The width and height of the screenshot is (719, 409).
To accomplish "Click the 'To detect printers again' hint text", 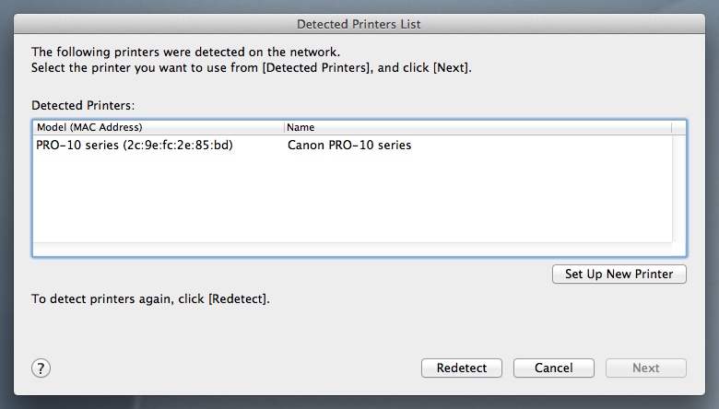I will coord(150,299).
